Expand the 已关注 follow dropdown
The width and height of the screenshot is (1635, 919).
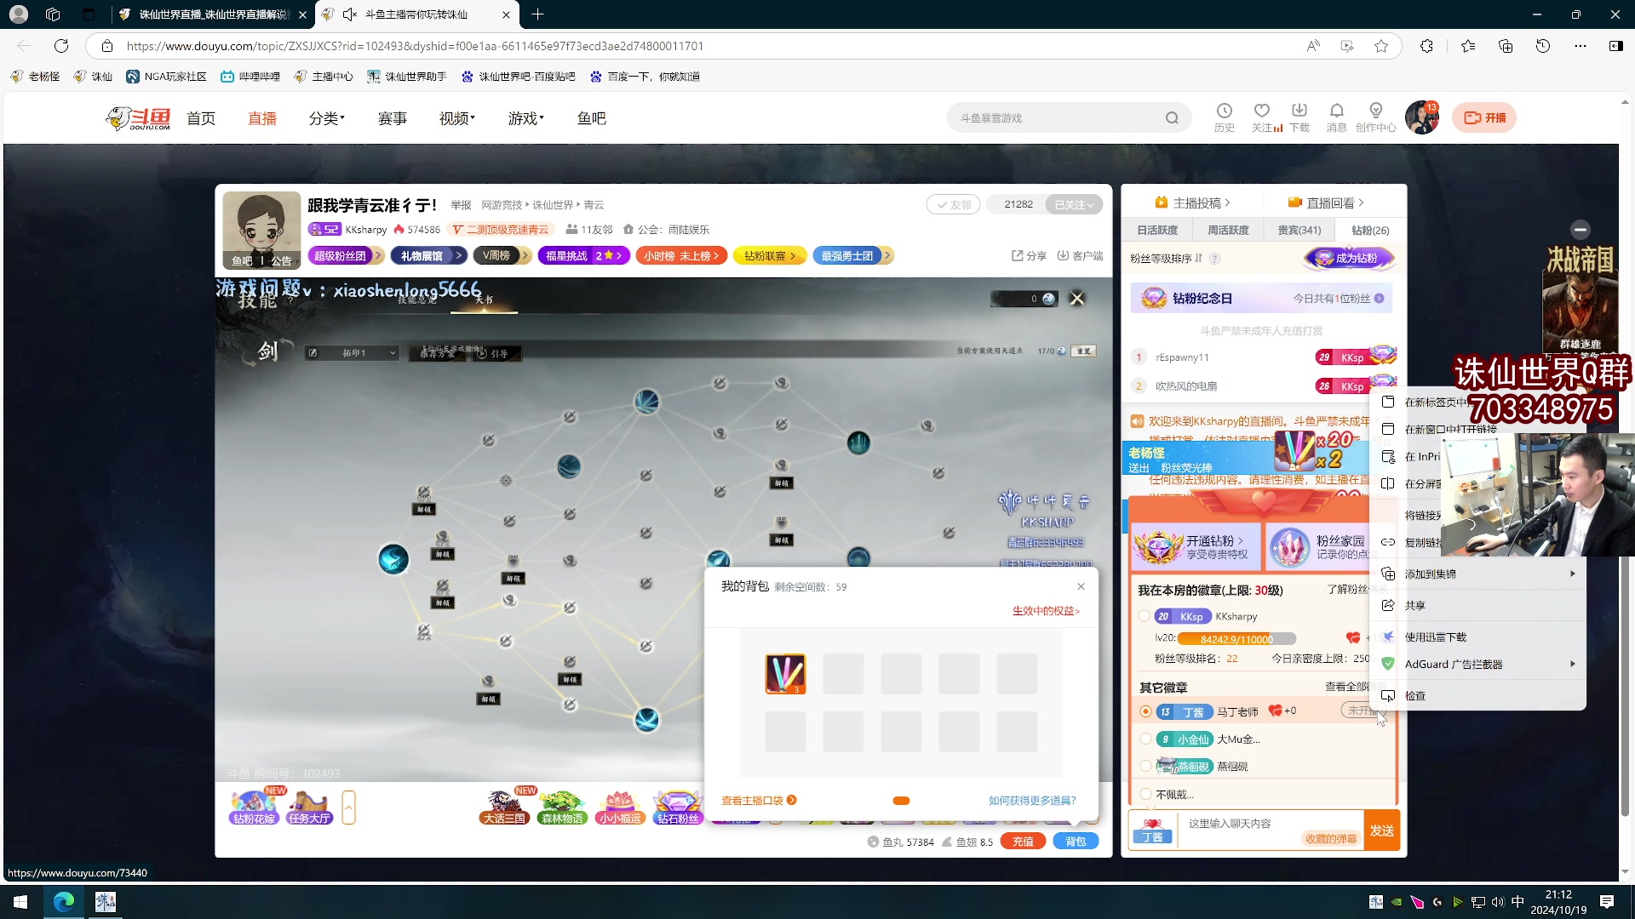[x=1074, y=204]
